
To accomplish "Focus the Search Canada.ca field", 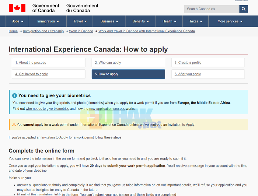I will point(212,9).
